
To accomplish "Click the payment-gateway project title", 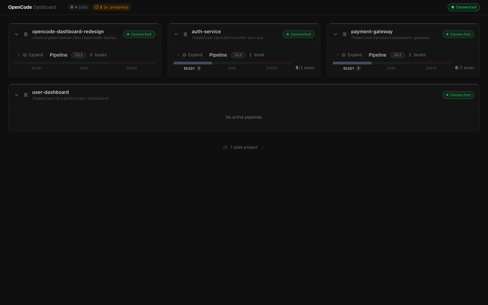I will pos(372,32).
